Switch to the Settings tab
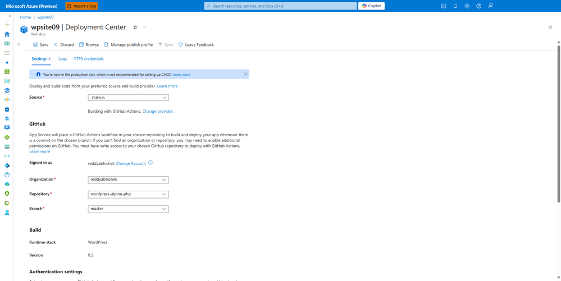This screenshot has height=281, width=561. [x=41, y=59]
